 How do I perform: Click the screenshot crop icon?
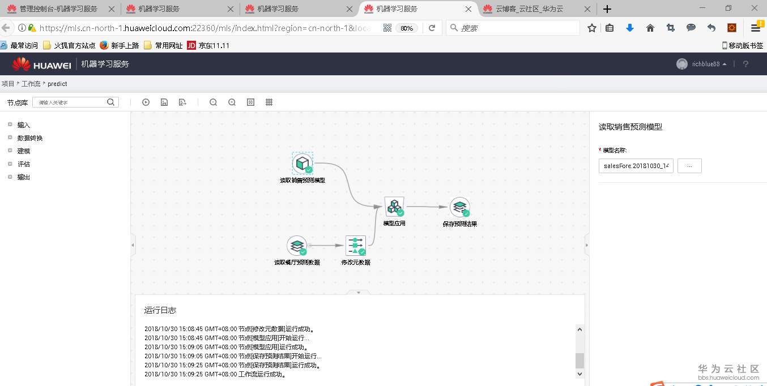point(671,28)
